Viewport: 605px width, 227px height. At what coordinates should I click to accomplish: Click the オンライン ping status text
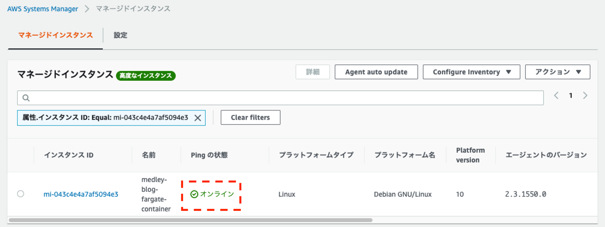point(217,194)
